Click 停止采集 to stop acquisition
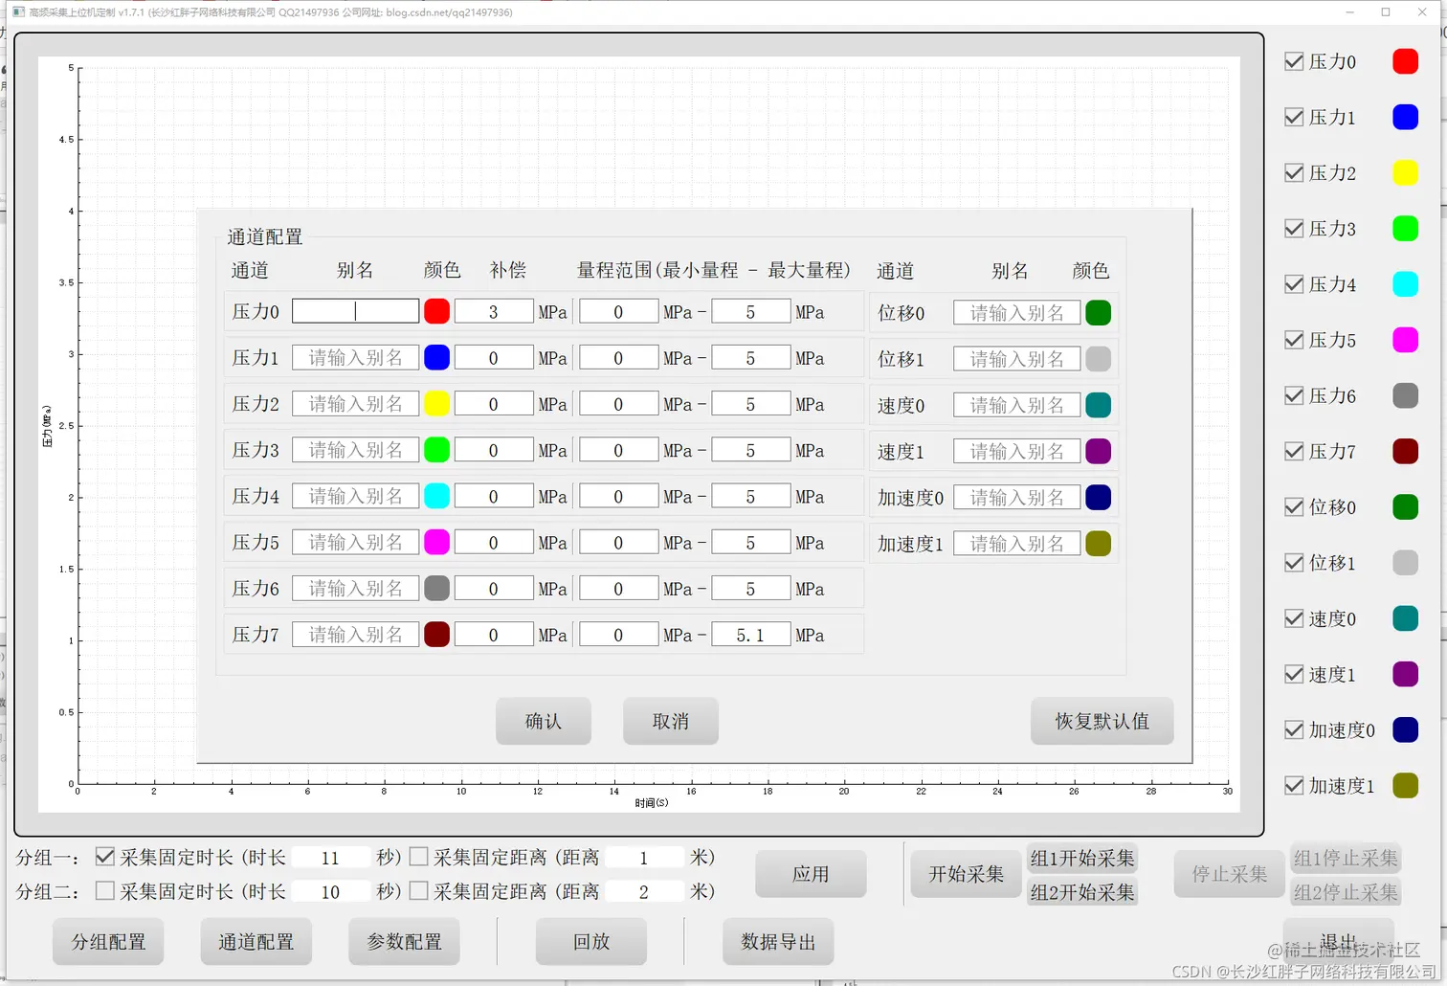The image size is (1447, 986). pyautogui.click(x=1229, y=874)
